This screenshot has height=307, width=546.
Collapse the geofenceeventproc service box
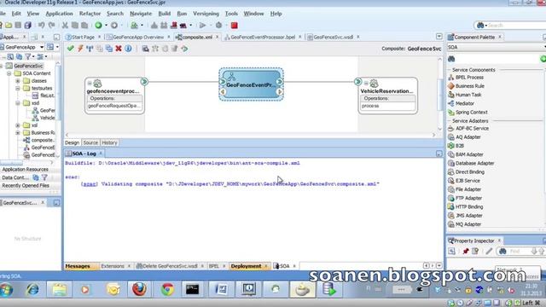tap(90, 84)
